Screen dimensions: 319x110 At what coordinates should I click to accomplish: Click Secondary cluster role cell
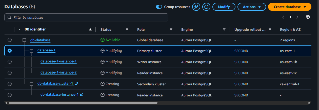point(151,84)
